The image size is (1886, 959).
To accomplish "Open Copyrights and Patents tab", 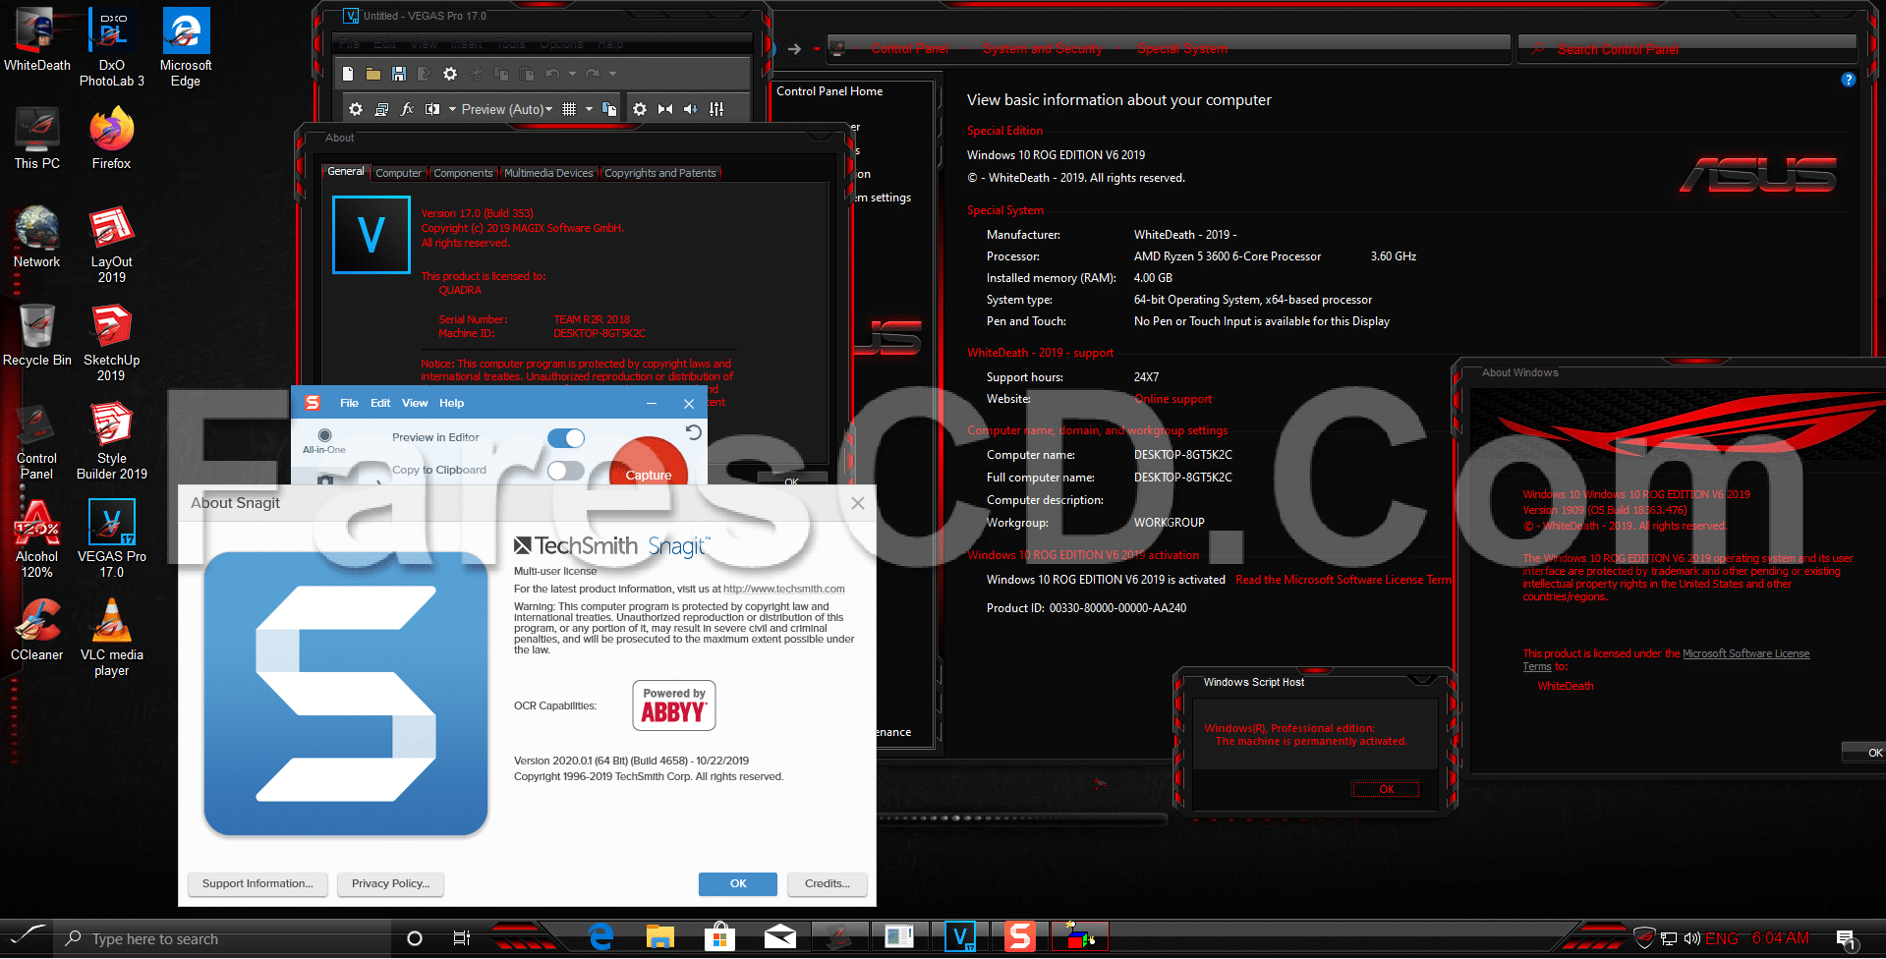I will pos(660,173).
